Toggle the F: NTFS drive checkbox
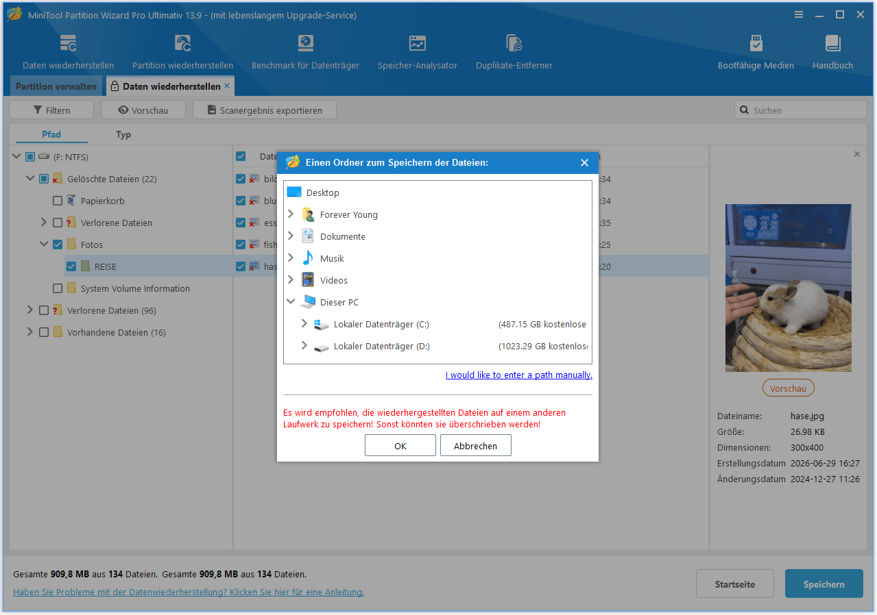Screen dimensions: 877x615 pyautogui.click(x=30, y=157)
